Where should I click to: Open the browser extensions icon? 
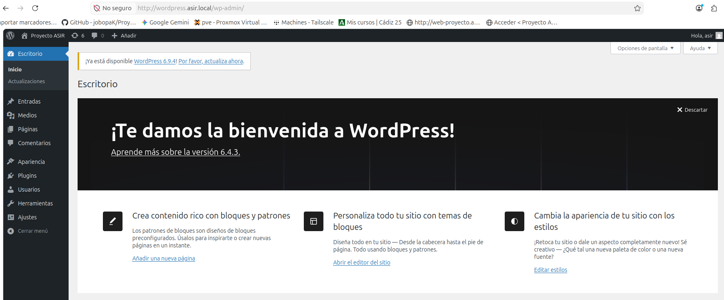click(714, 8)
